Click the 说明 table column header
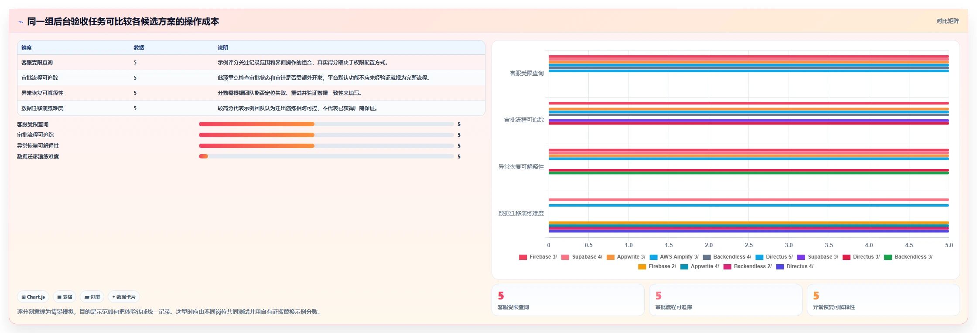Image resolution: width=977 pixels, height=333 pixels. coord(223,48)
